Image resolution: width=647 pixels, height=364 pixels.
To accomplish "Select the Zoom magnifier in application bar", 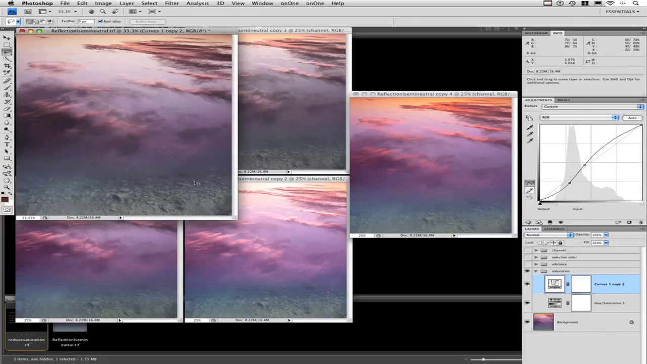I will click(103, 11).
